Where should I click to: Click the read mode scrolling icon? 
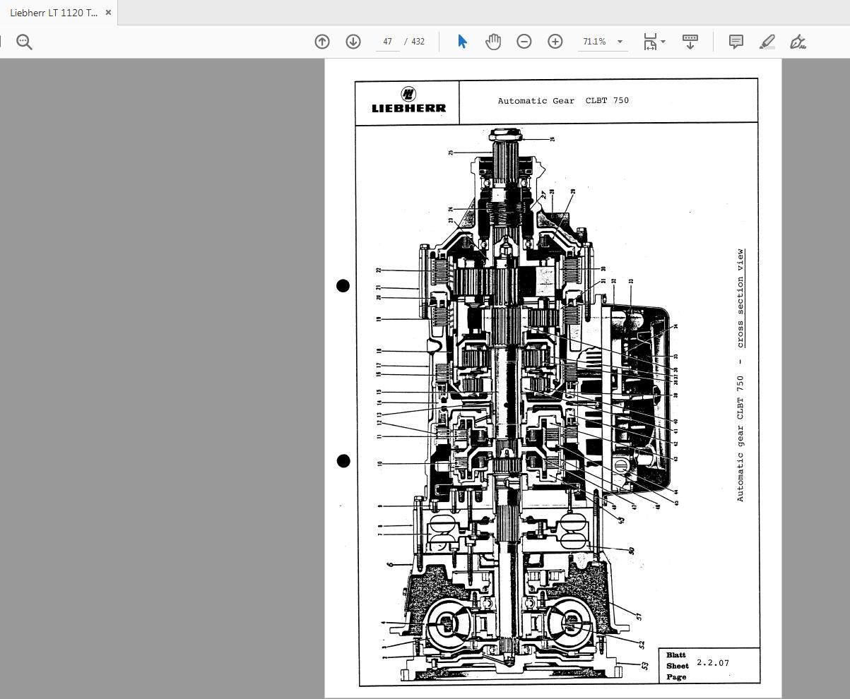[x=690, y=42]
